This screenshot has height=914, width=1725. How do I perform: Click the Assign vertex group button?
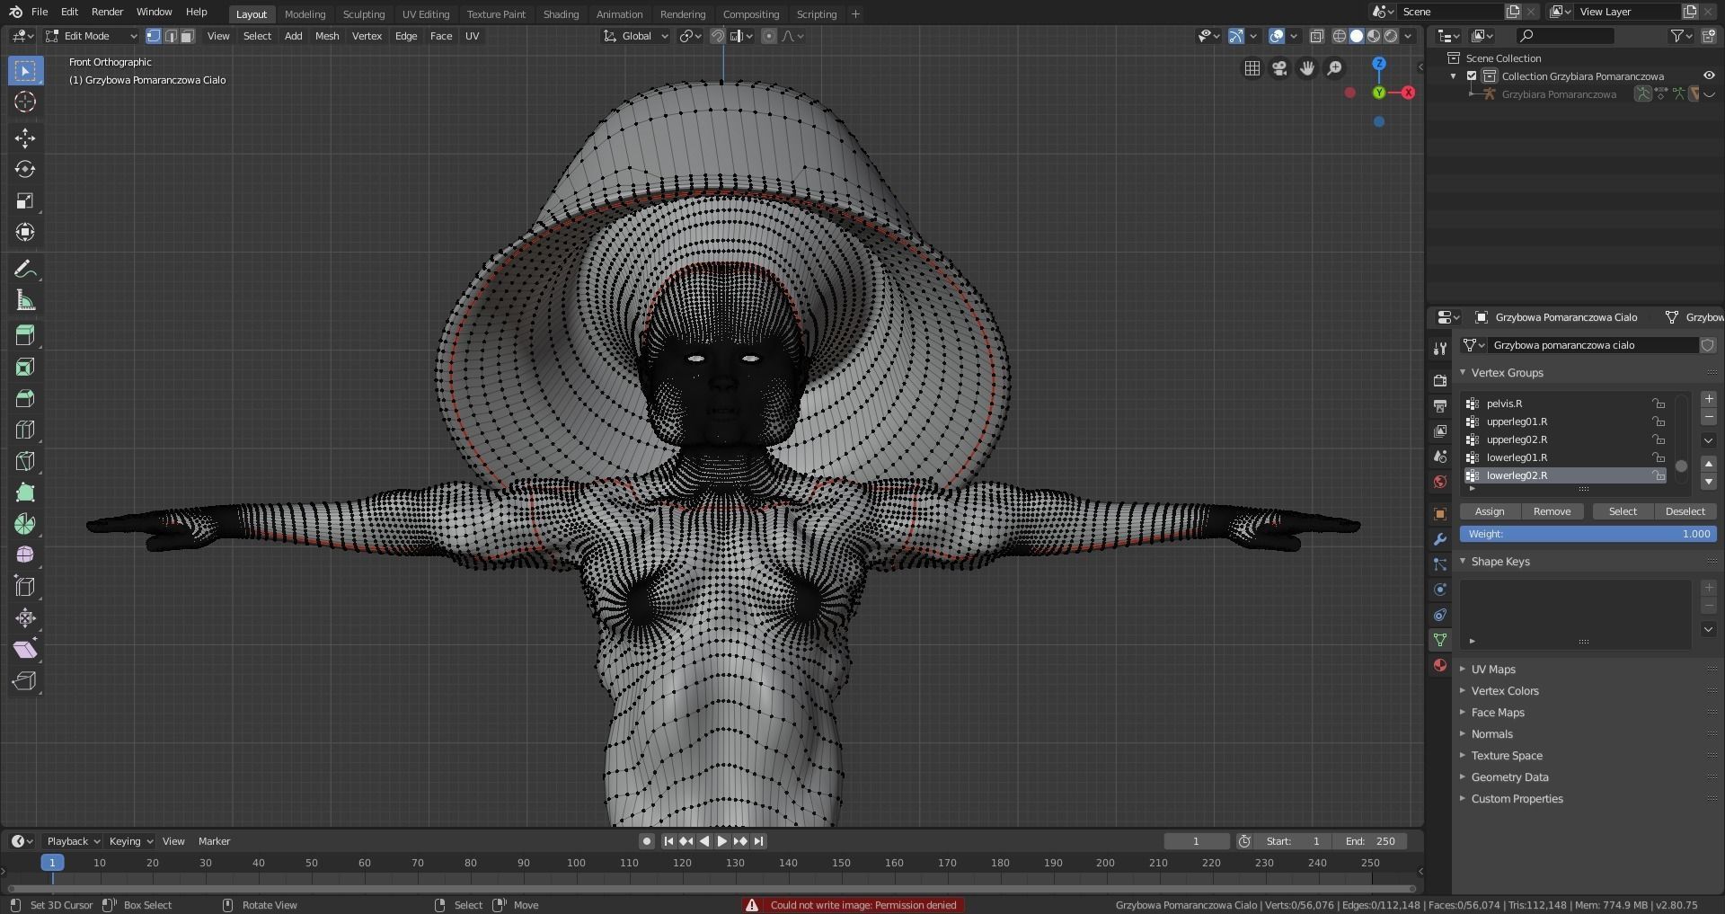1490,511
